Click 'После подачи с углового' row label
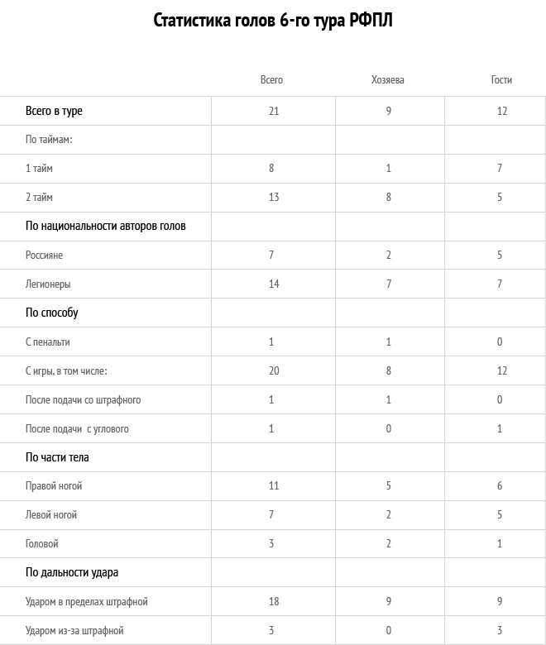This screenshot has height=645, width=546. tap(78, 428)
